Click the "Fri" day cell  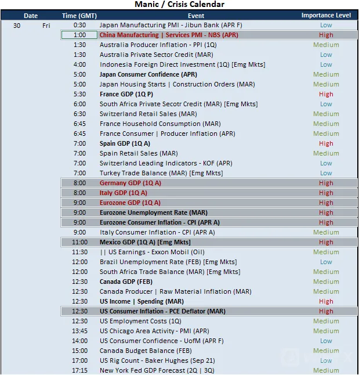click(46, 26)
